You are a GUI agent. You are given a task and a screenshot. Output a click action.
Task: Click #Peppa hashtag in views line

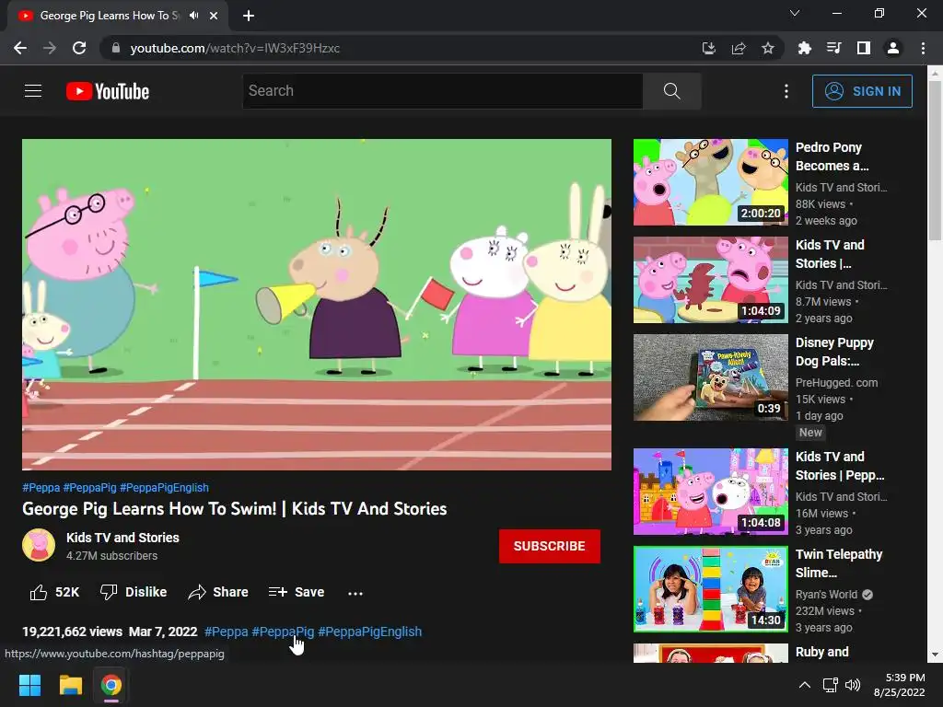[x=227, y=632]
